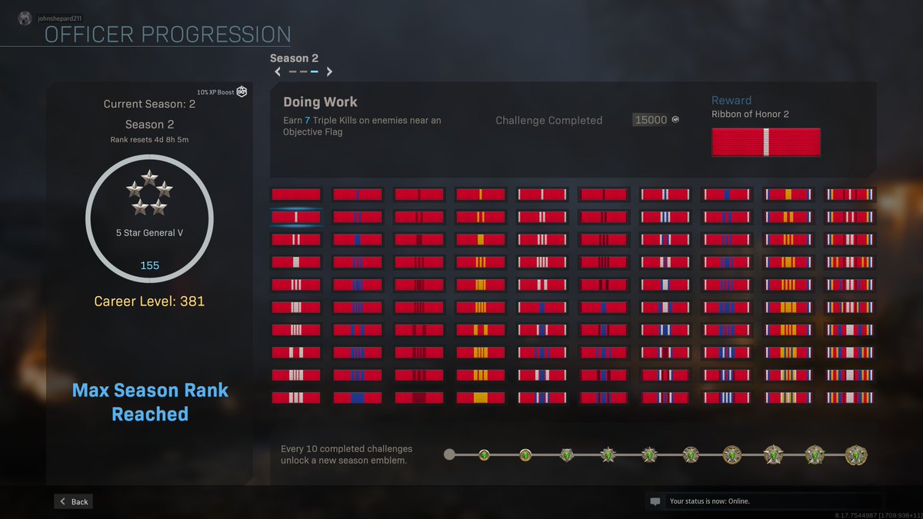Select the third season emblem on progress track
Screen dimensions: 923x519
point(567,454)
